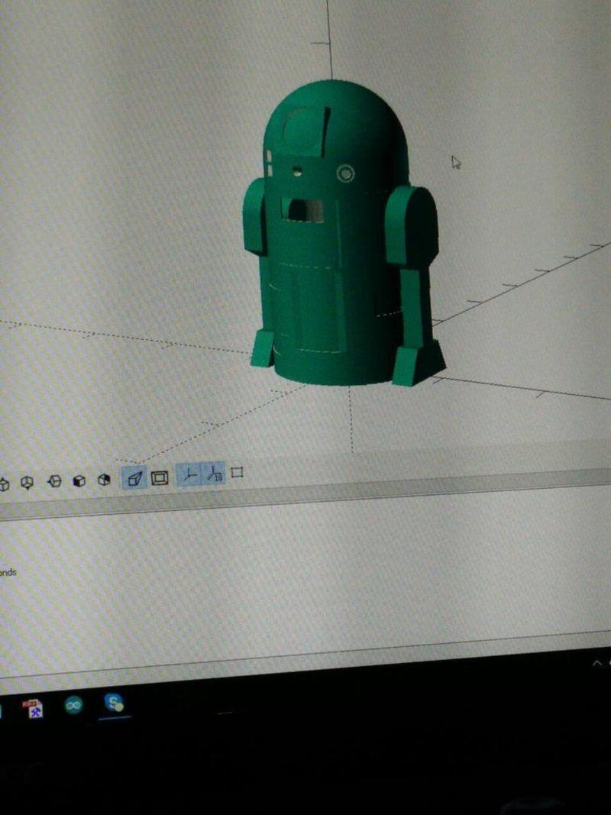The height and width of the screenshot is (815, 611).
Task: Click the hammer-and-wrench taskbar icon
Action: 36,711
